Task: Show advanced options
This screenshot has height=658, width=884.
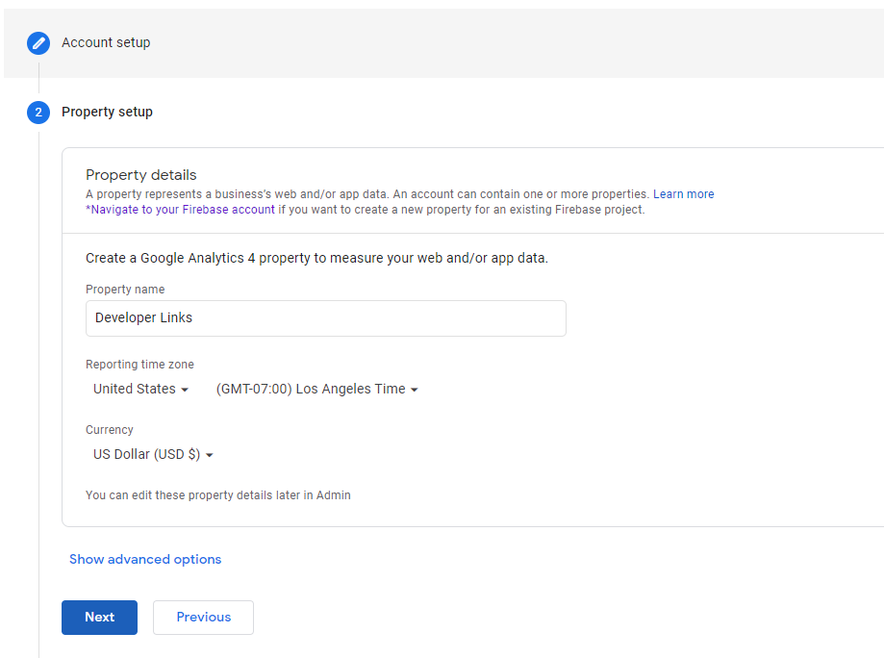Action: 145,559
